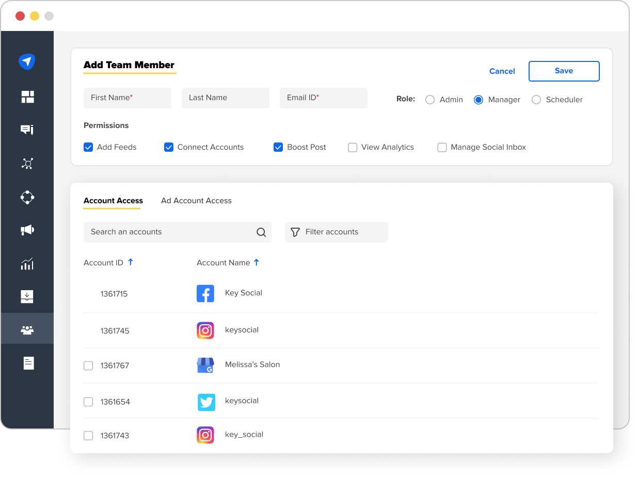Select the Scheduler role radio button

(536, 100)
